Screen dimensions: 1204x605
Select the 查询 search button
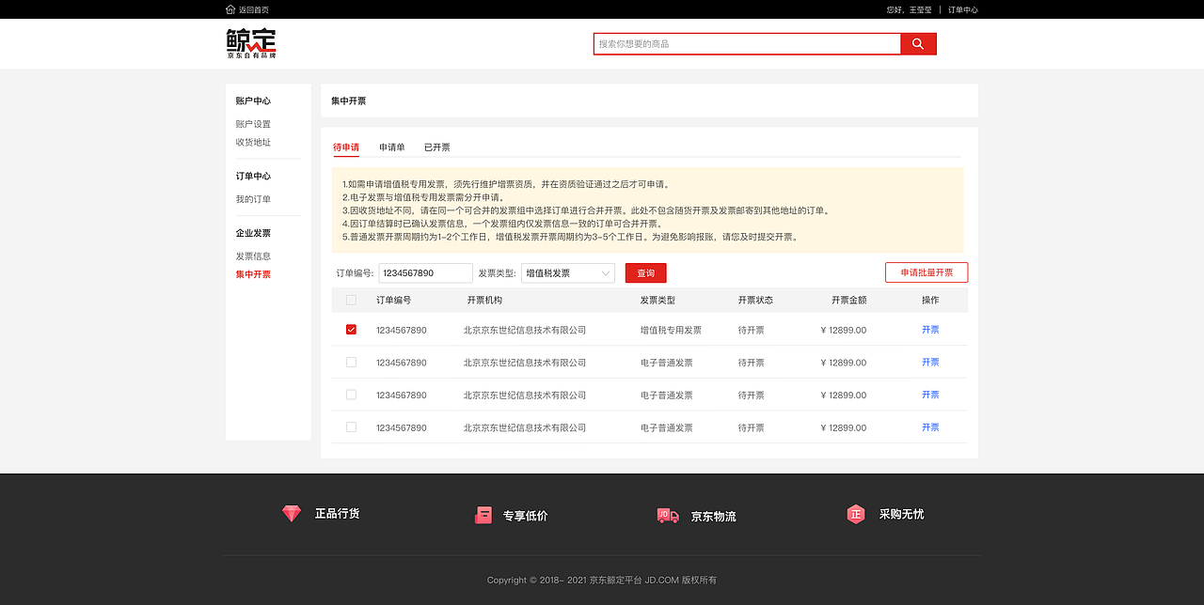645,272
